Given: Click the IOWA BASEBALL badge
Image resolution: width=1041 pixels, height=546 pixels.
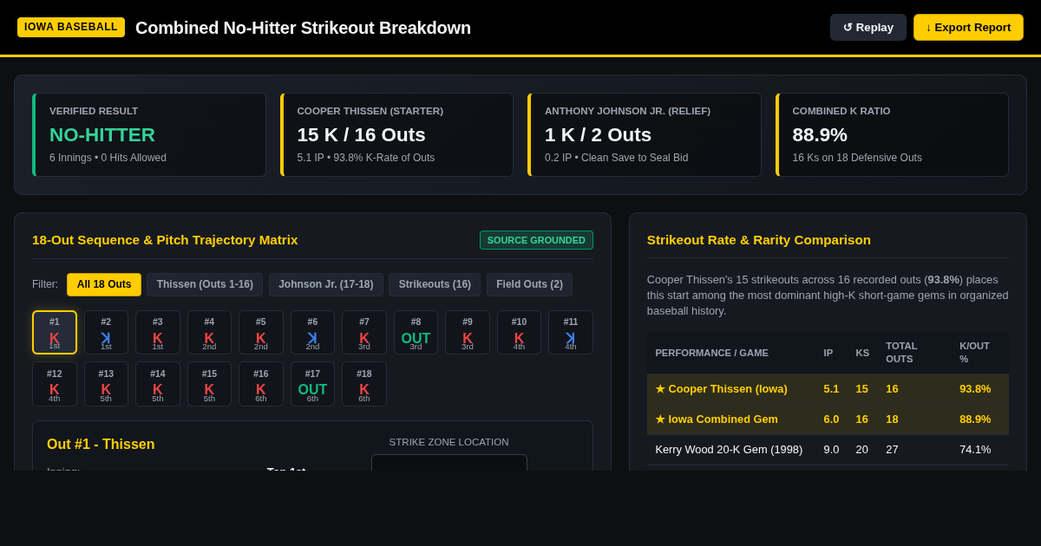Looking at the screenshot, I should tap(71, 27).
